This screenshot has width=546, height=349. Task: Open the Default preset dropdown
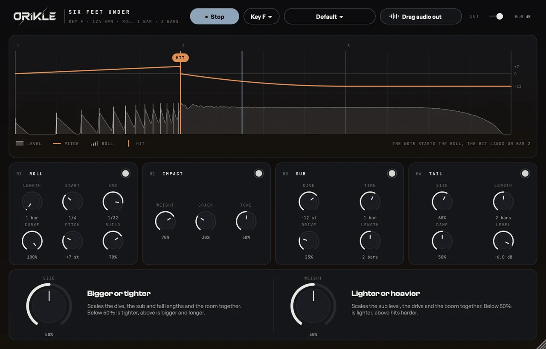coord(330,17)
